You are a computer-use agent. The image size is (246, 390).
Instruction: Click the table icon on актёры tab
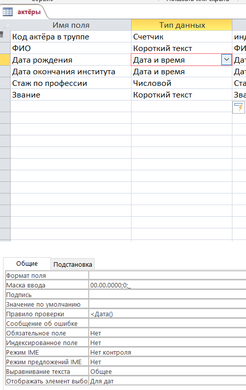8,12
